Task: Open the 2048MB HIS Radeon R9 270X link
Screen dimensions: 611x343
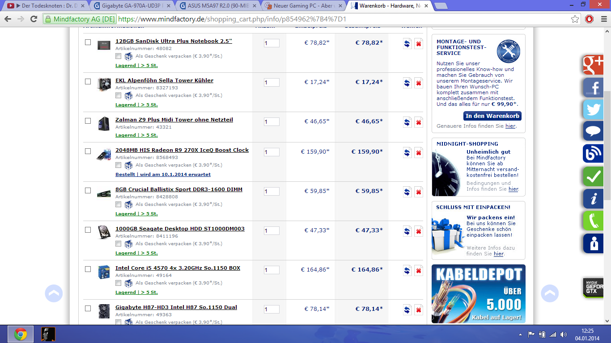Action: pyautogui.click(x=182, y=150)
